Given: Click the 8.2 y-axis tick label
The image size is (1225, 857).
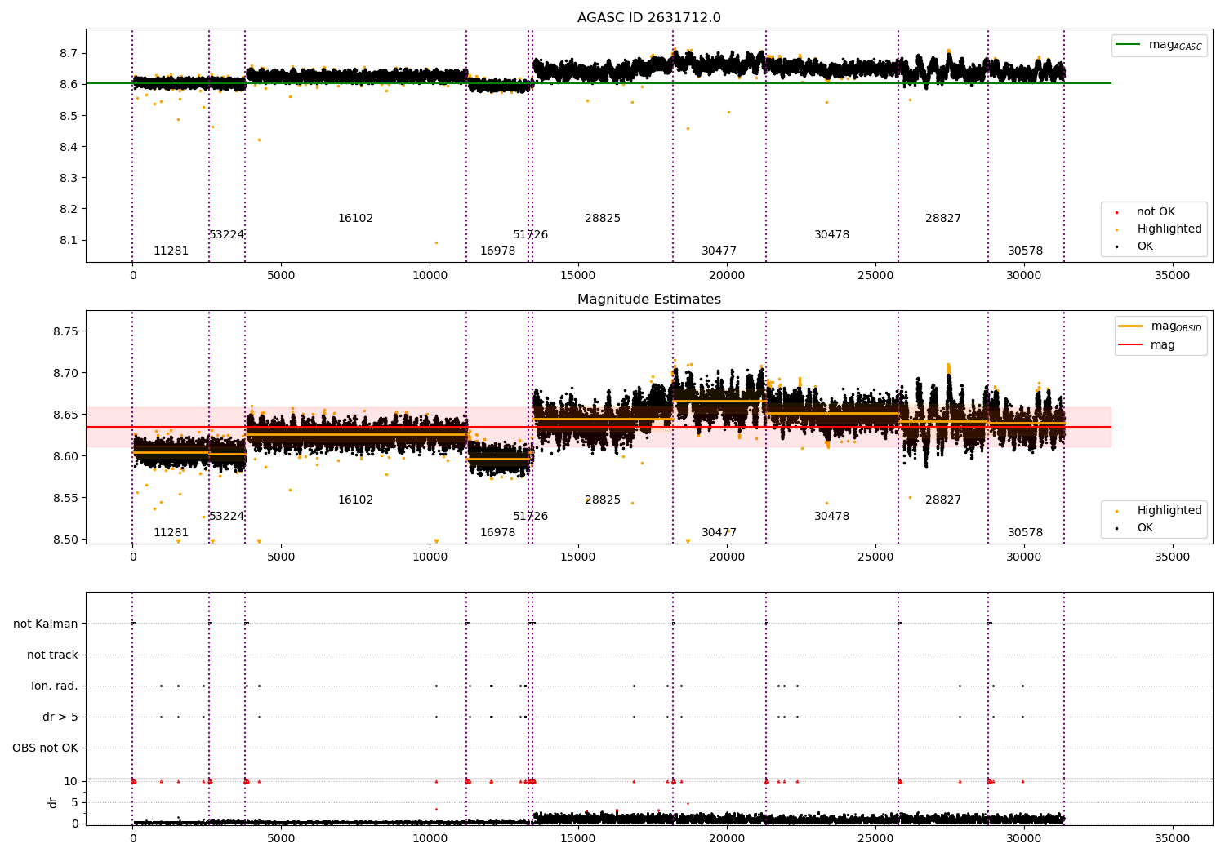Looking at the screenshot, I should click(68, 209).
